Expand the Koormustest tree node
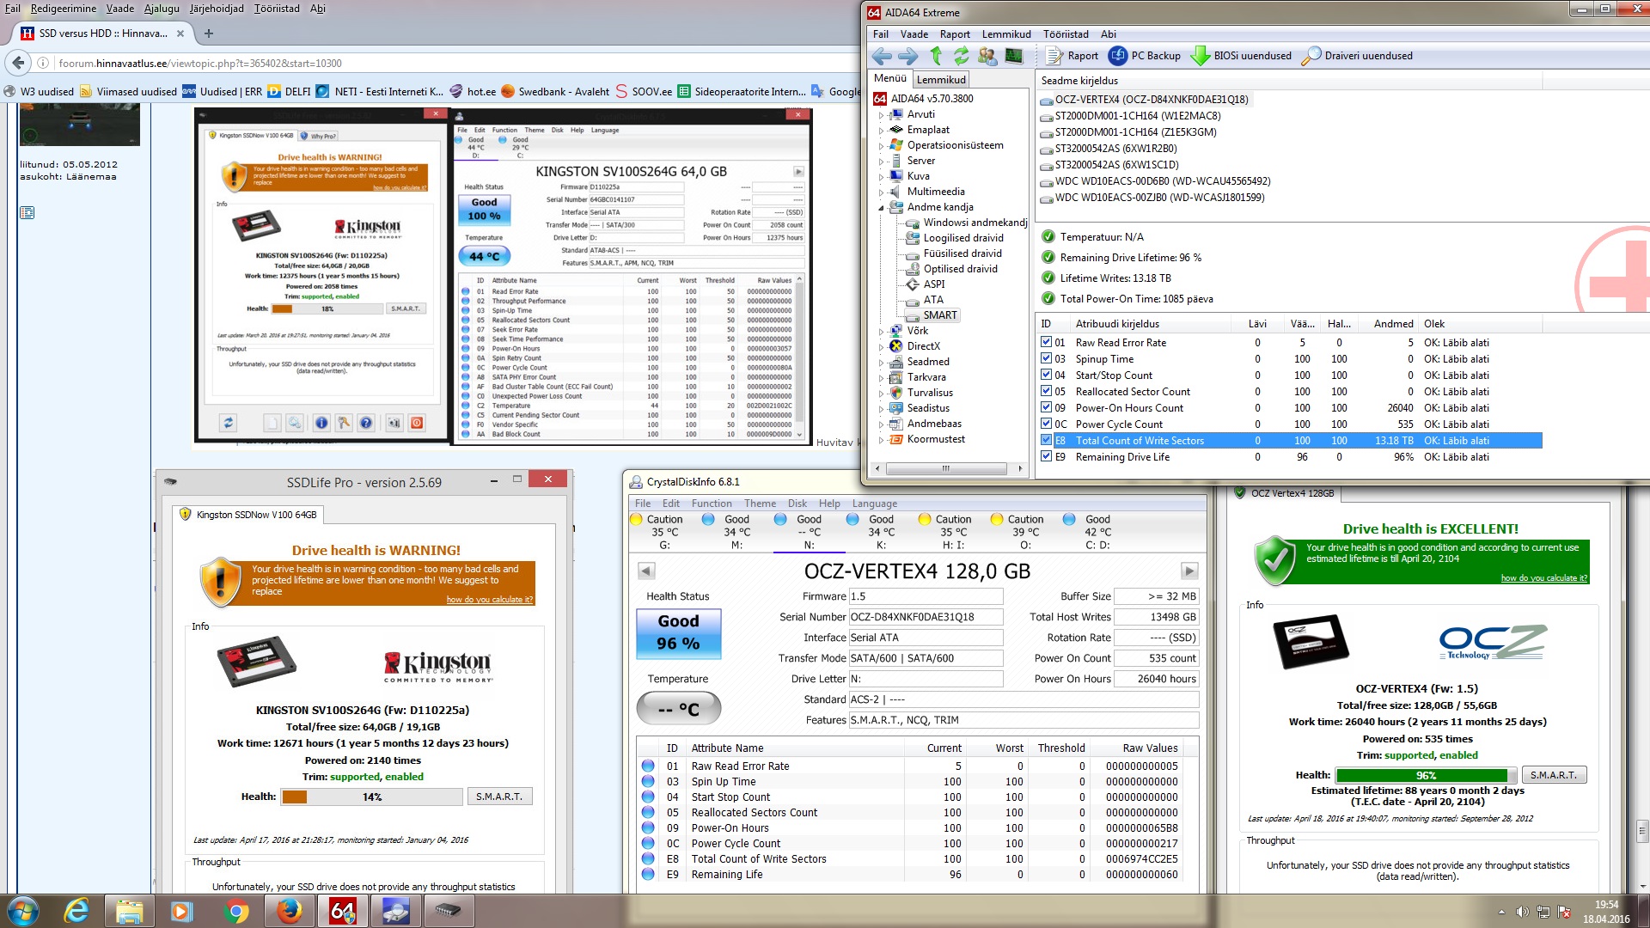Screen dimensions: 1650x928 [881, 439]
